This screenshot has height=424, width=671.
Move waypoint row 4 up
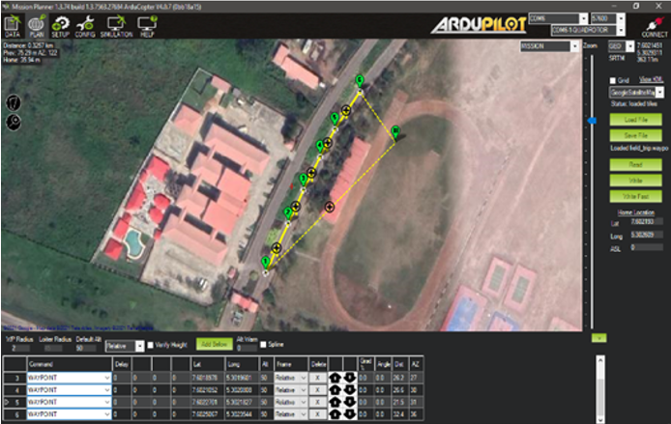[335, 390]
